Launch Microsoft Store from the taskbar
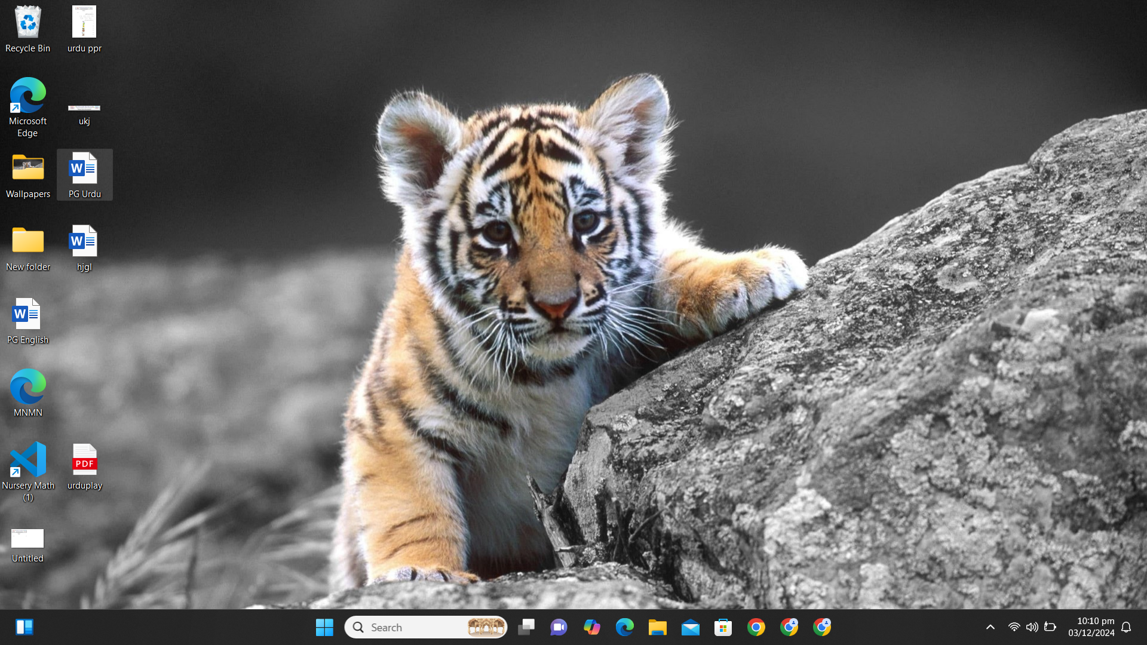1147x645 pixels. click(723, 627)
